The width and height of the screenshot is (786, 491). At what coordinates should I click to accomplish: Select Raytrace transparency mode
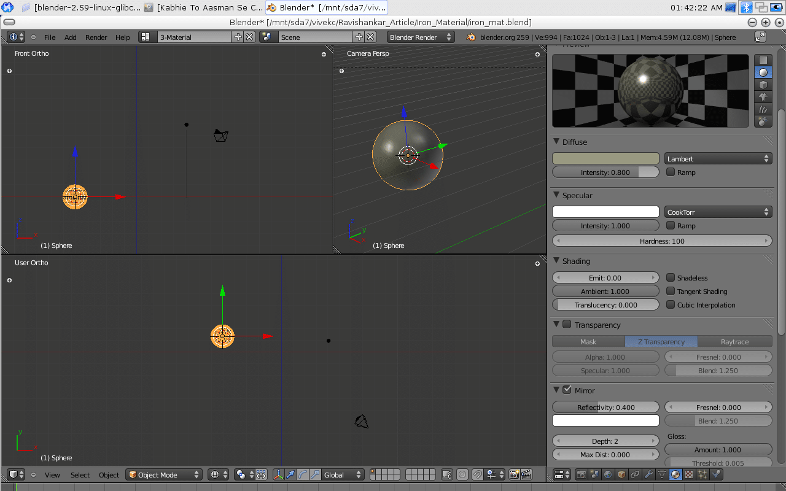click(x=735, y=342)
